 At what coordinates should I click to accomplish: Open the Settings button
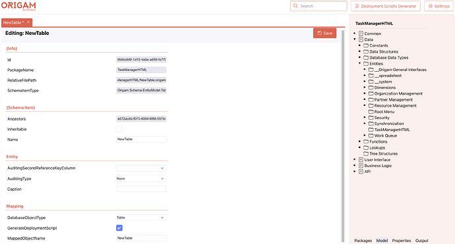[439, 6]
